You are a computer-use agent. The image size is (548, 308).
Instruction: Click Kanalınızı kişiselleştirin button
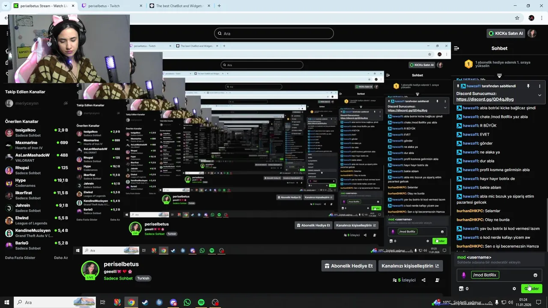(410, 266)
